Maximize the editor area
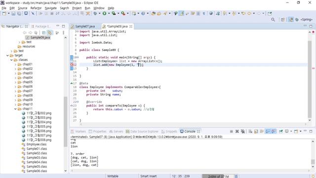Screen dimensions: 316x178 tap(311, 26)
